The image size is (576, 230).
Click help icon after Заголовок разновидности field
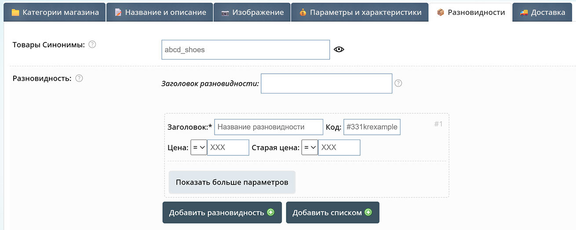(398, 83)
